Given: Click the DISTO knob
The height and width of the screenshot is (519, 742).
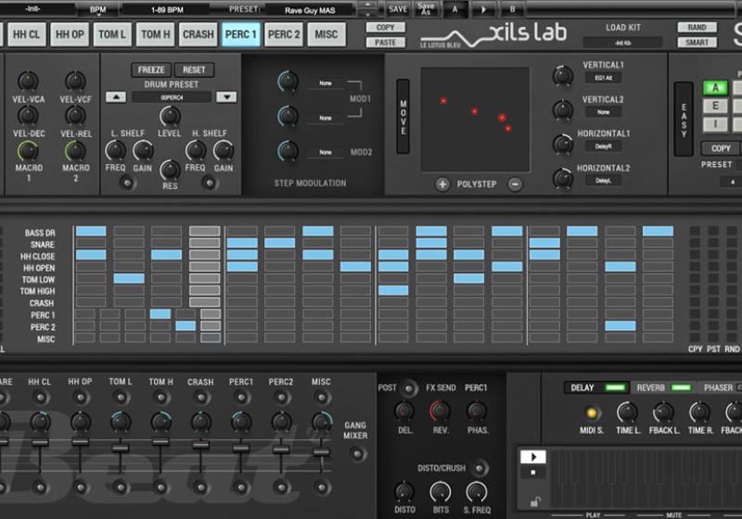Looking at the screenshot, I should (x=404, y=492).
